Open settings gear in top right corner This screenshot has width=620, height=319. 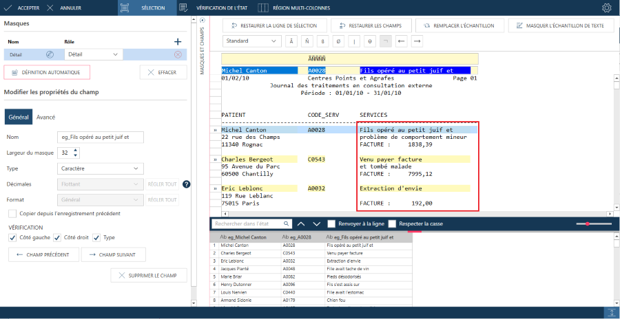(606, 8)
